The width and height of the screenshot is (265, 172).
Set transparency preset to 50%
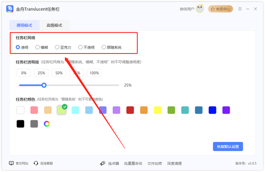(59, 73)
